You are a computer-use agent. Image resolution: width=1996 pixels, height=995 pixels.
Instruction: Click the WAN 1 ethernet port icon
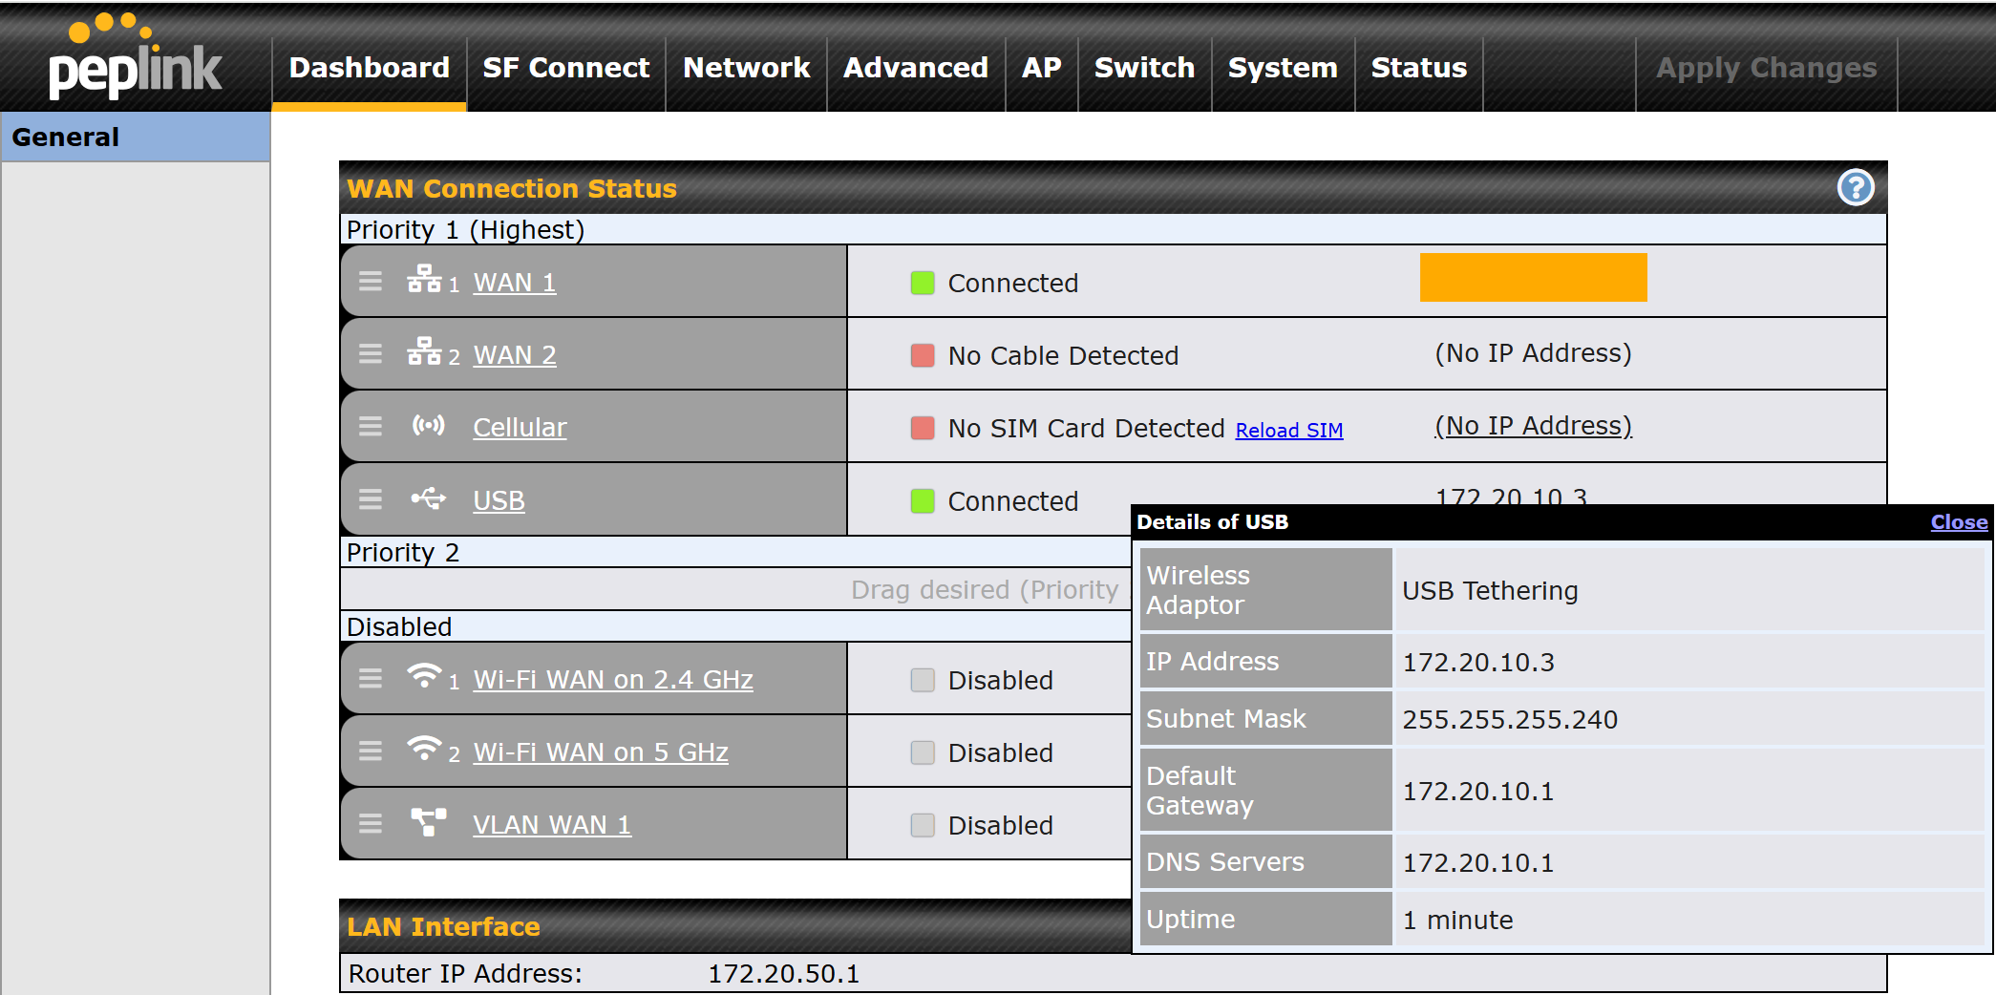(x=424, y=280)
